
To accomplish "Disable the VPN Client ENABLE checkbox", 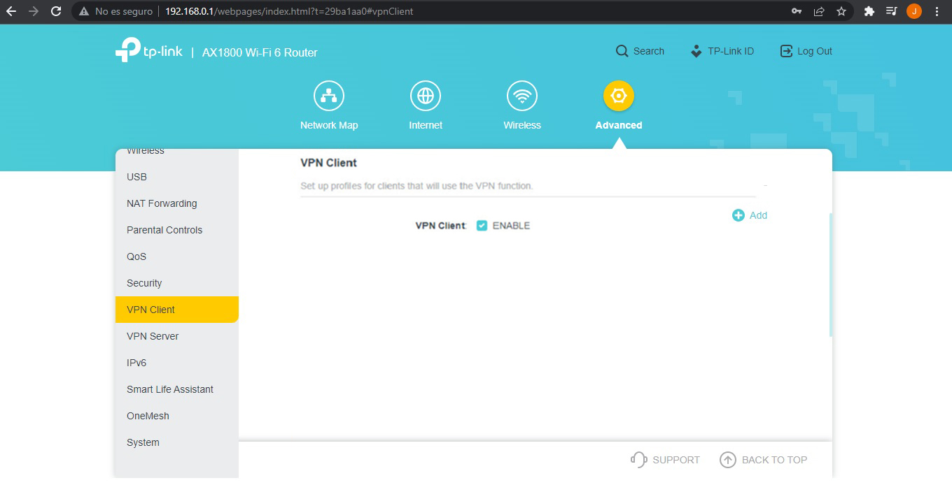I will [x=482, y=226].
